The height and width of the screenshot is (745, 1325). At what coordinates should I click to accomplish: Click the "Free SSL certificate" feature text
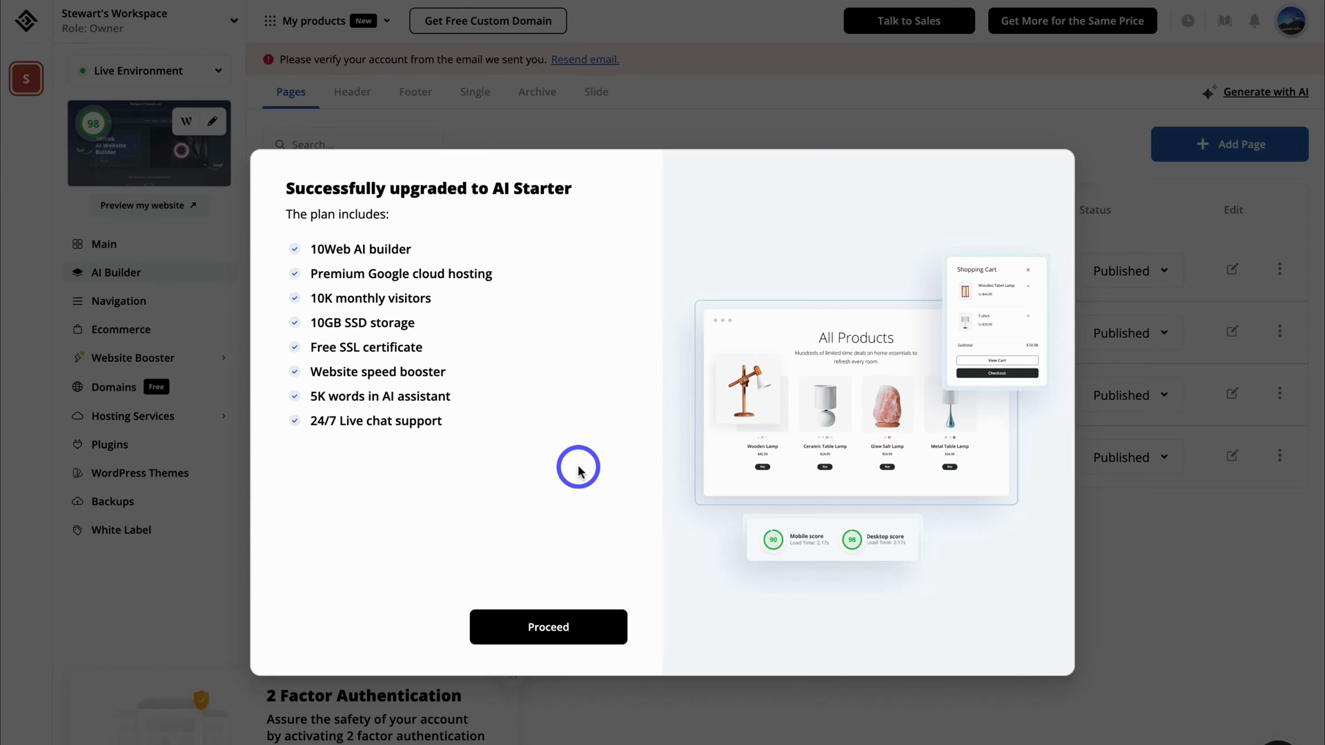366,347
